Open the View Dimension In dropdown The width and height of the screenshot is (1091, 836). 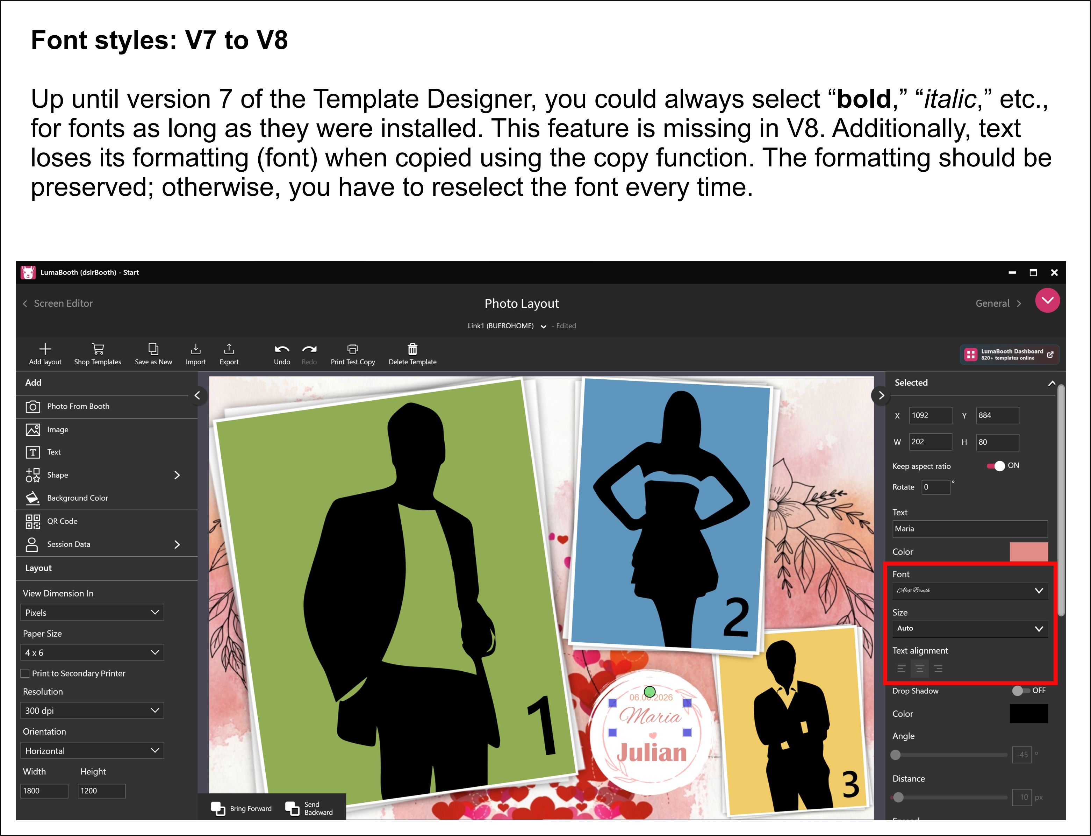pos(92,613)
